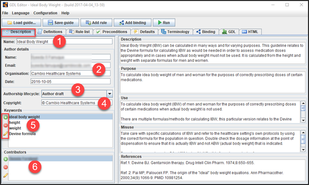Click the Copyright input field
The image size is (309, 185).
77,103
